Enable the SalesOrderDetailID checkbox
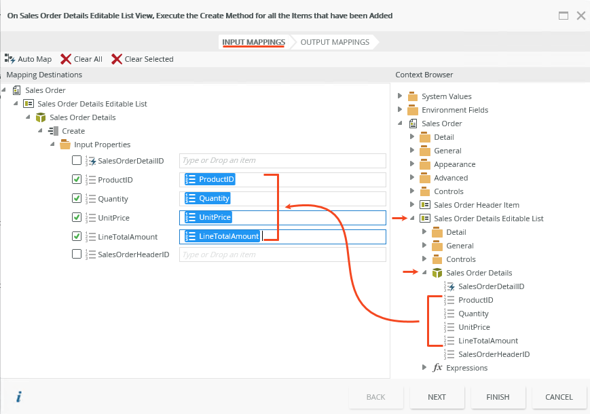The width and height of the screenshot is (590, 414). pyautogui.click(x=77, y=161)
